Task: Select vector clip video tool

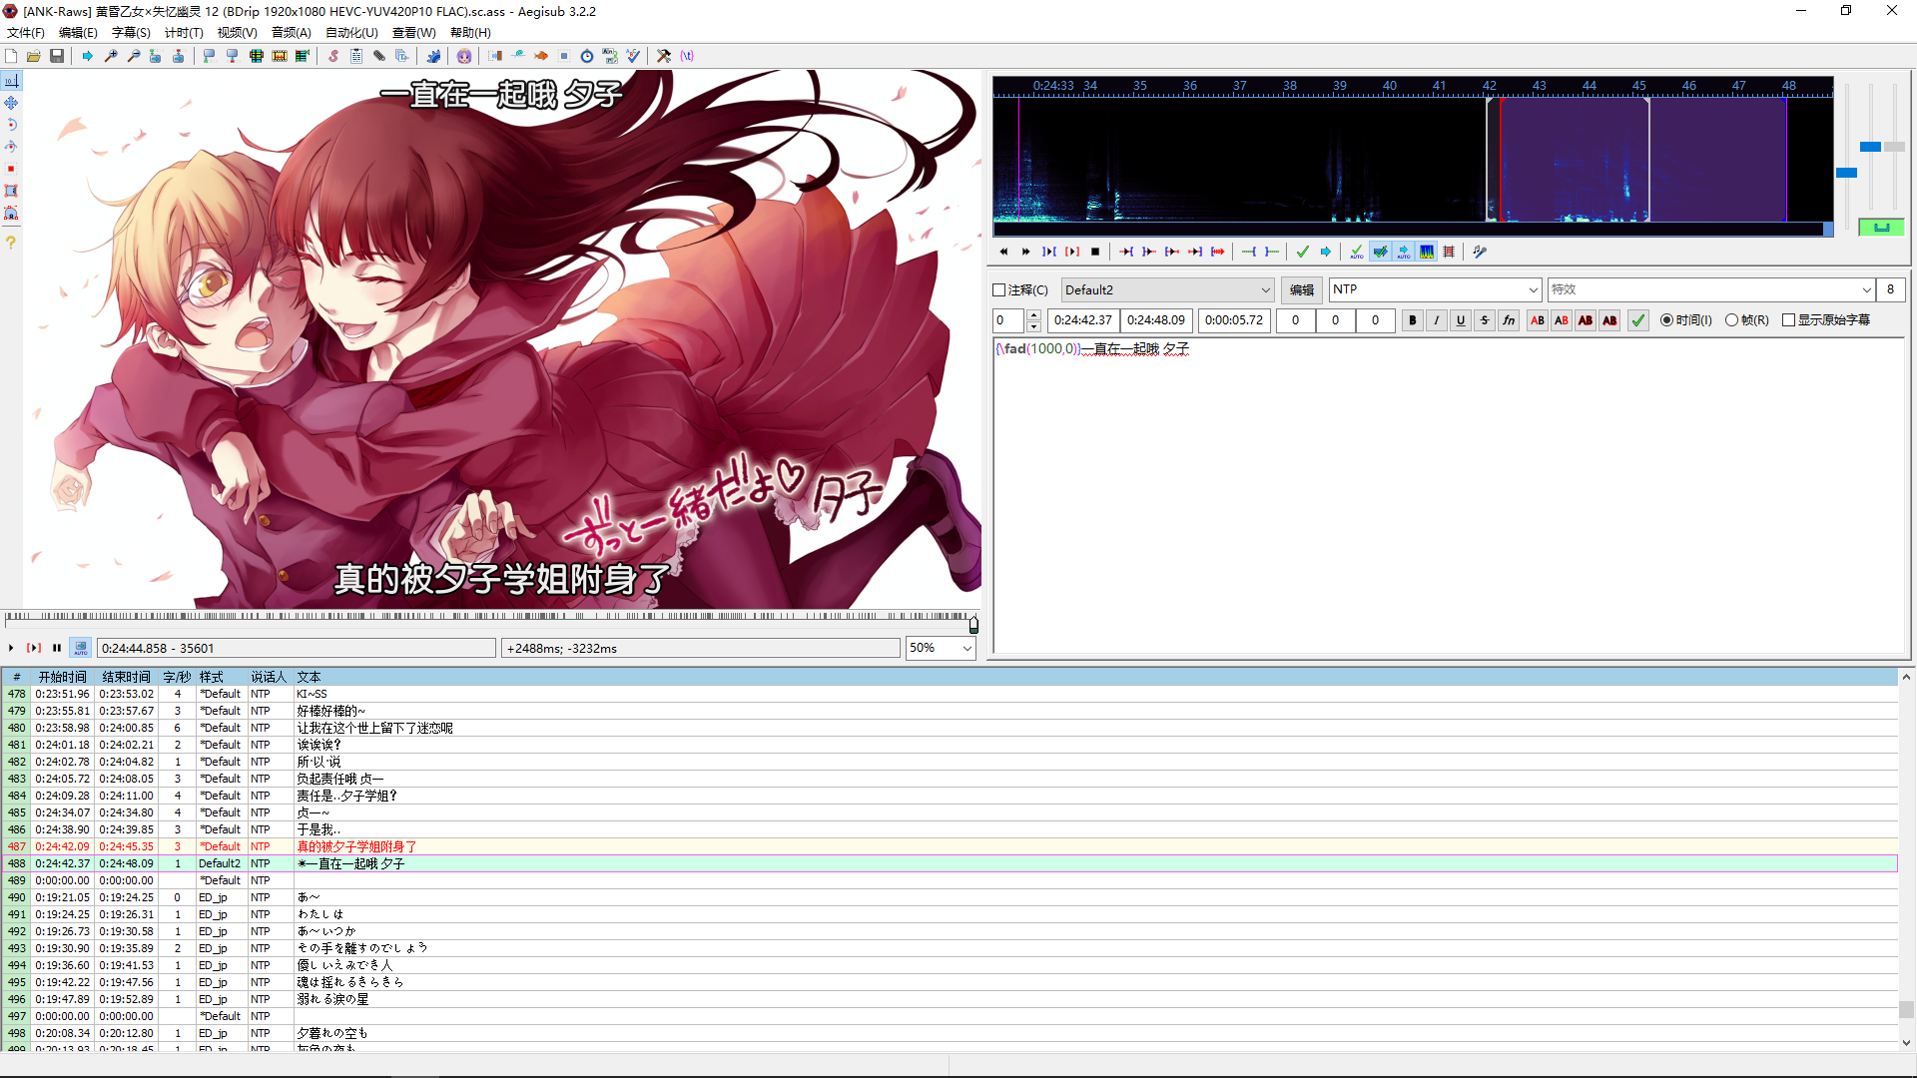Action: tap(11, 213)
